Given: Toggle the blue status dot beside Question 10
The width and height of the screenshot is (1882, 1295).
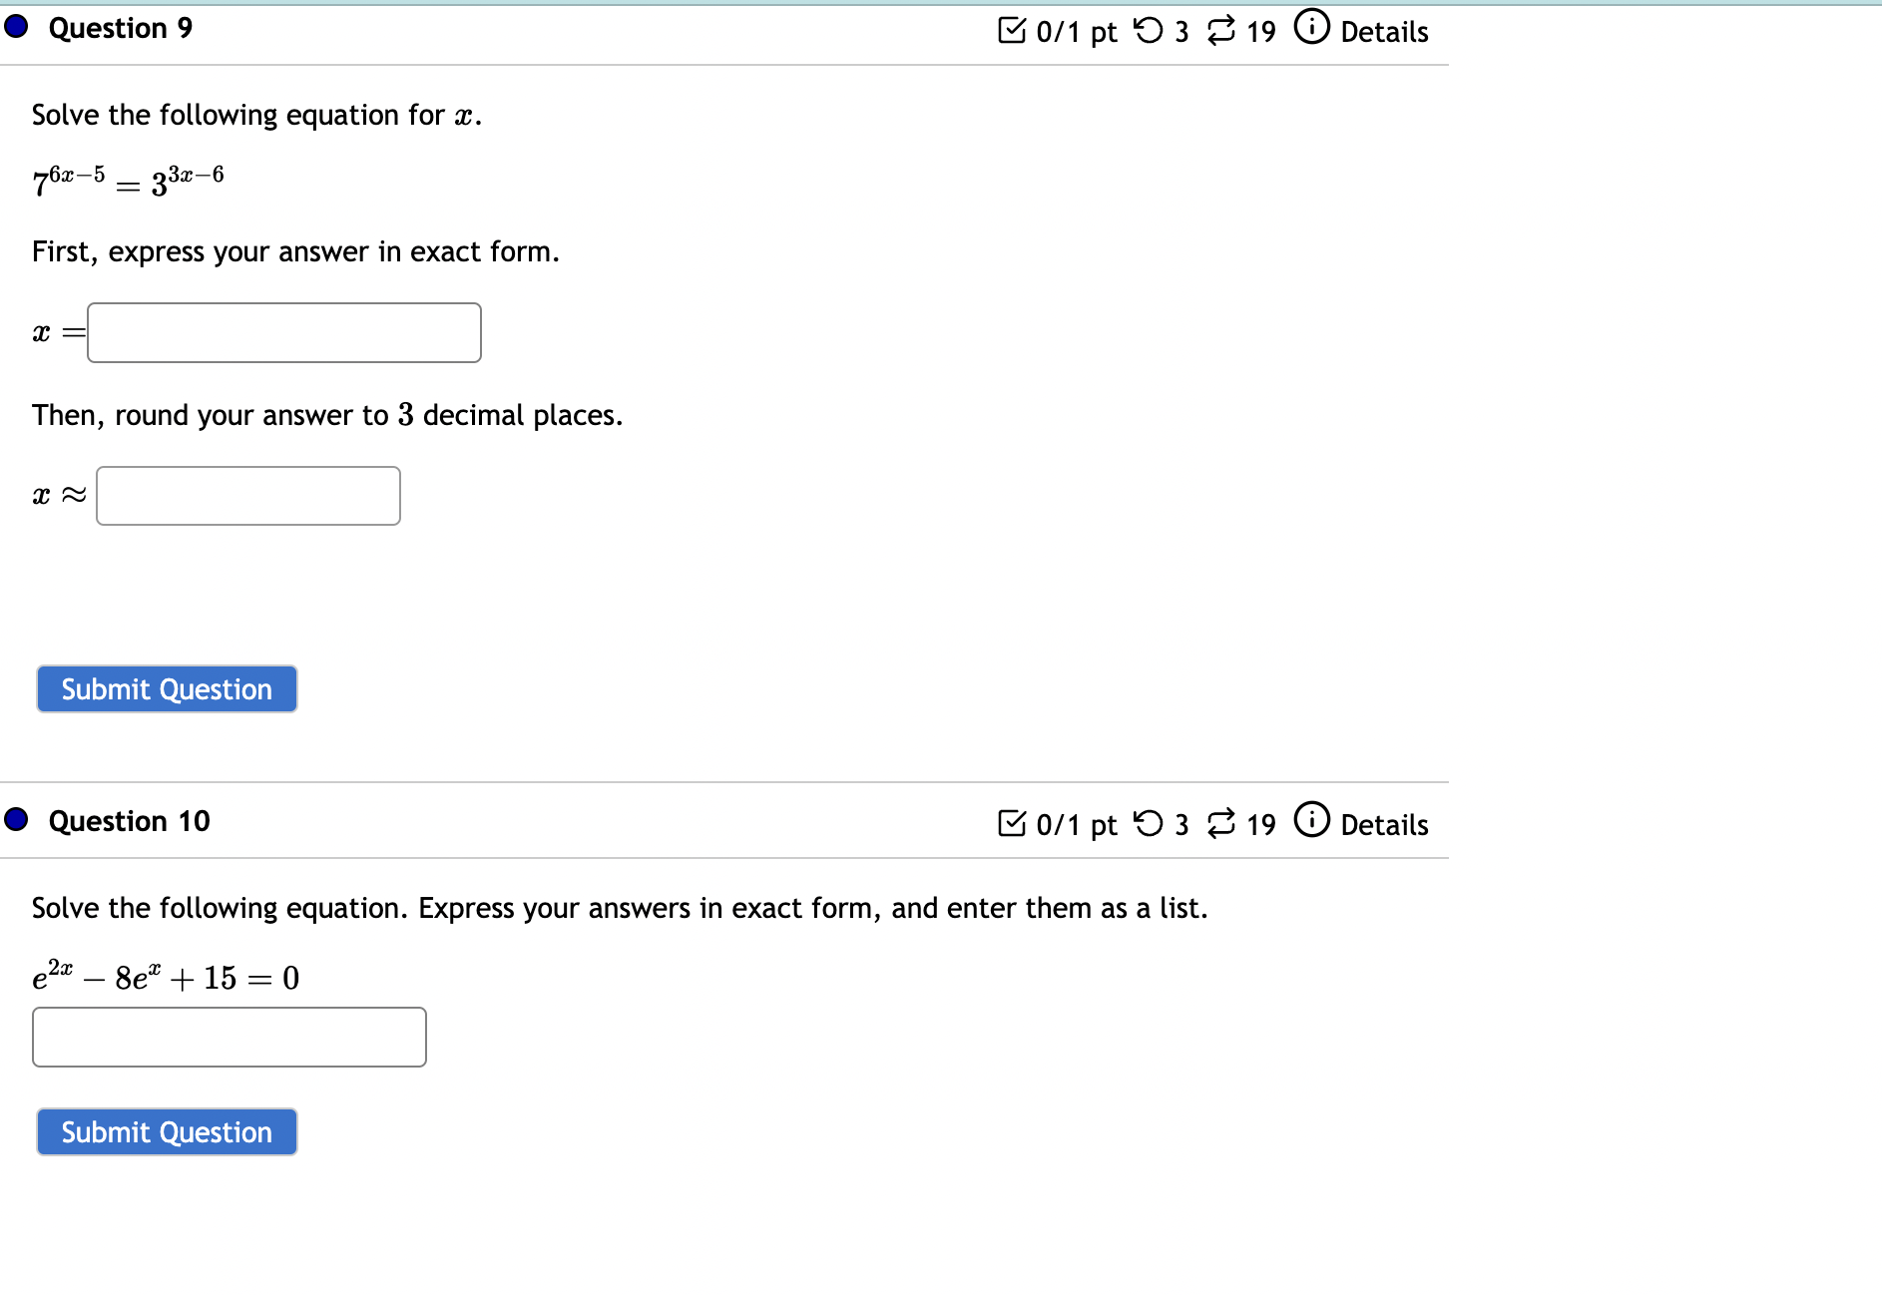Looking at the screenshot, I should (x=14, y=820).
